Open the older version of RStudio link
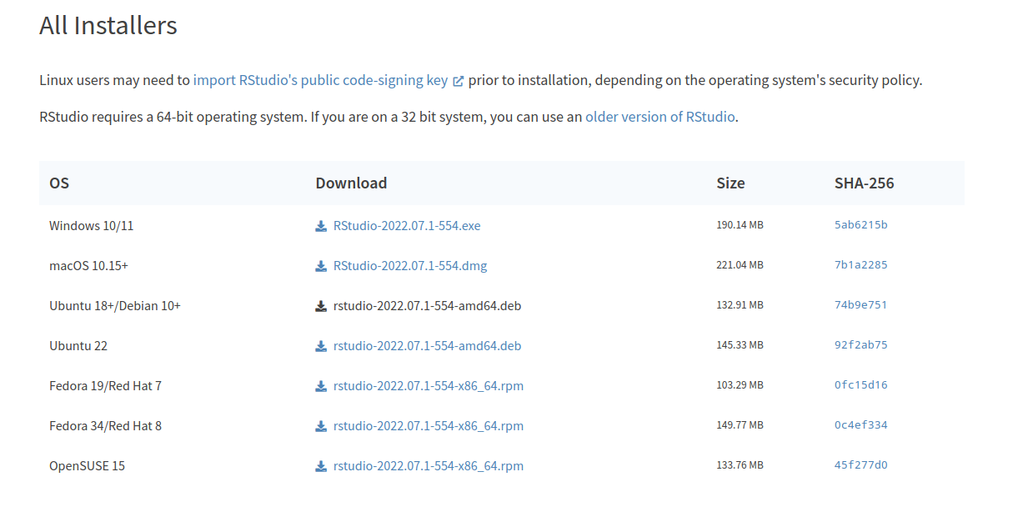The height and width of the screenshot is (517, 1028). pyautogui.click(x=660, y=117)
